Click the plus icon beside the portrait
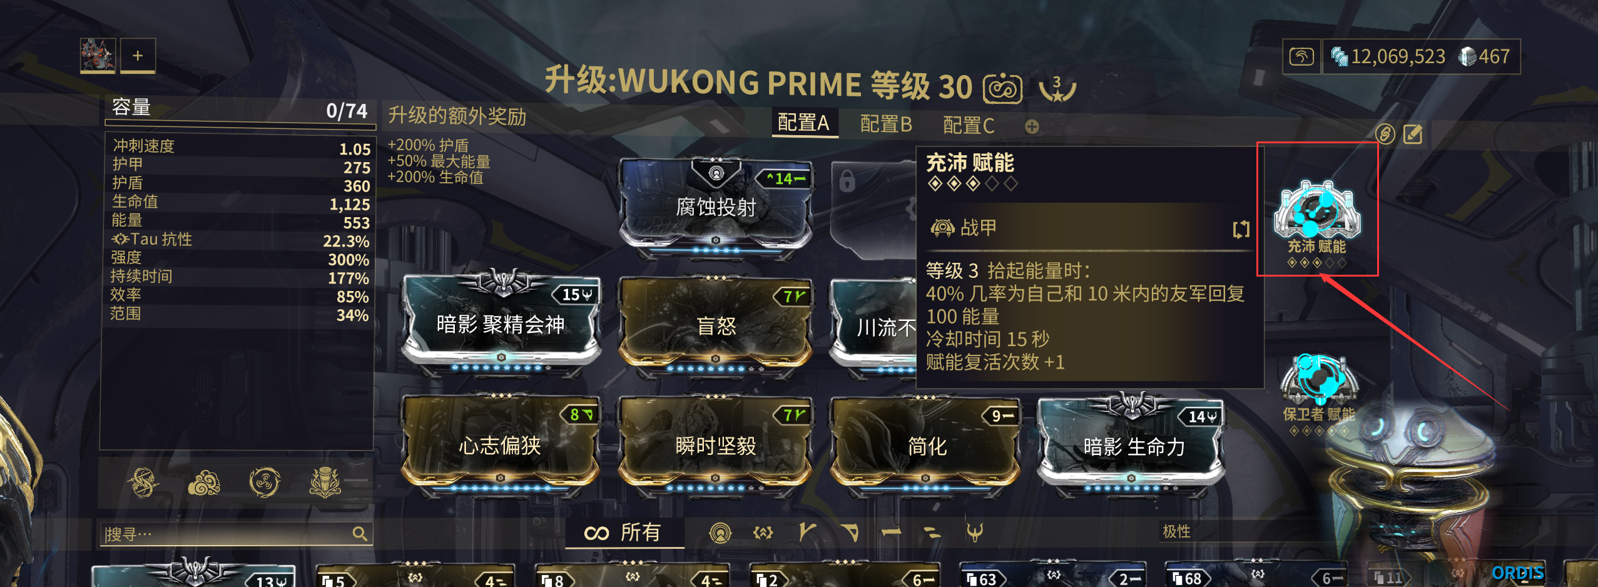The width and height of the screenshot is (1598, 587). (x=138, y=55)
